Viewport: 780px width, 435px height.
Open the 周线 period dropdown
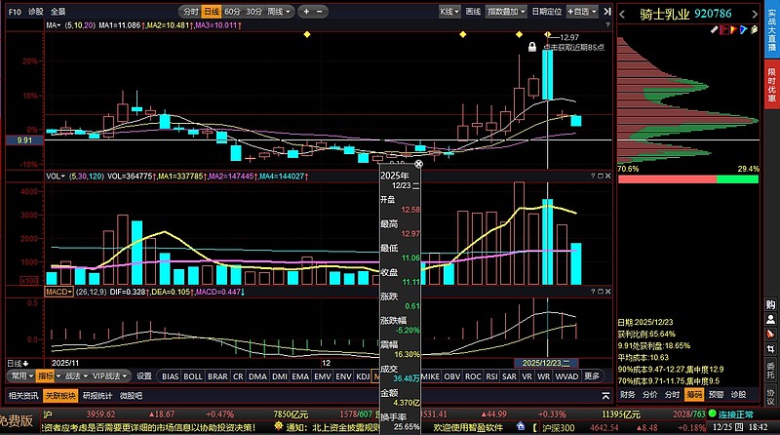click(280, 12)
